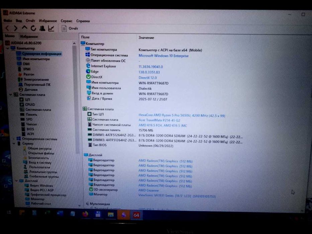The height and width of the screenshot is (234, 312).
Task: Refresh the page with the circular arrow icon
Action: pos(33,28)
